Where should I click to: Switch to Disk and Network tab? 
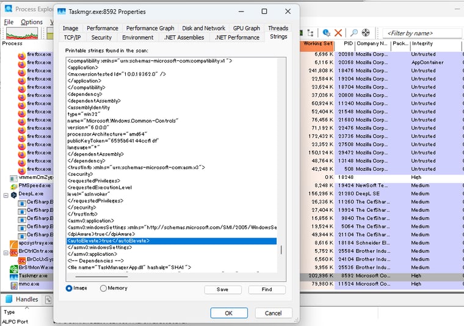pos(203,28)
